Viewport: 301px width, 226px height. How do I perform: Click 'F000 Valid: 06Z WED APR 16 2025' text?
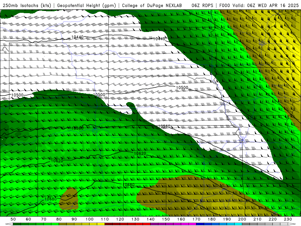tap(259, 6)
